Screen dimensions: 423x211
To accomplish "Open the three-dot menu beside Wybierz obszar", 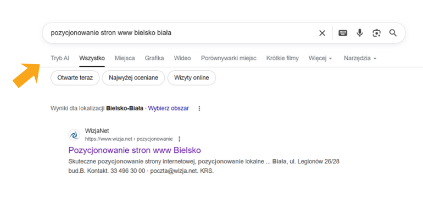I will click(199, 109).
